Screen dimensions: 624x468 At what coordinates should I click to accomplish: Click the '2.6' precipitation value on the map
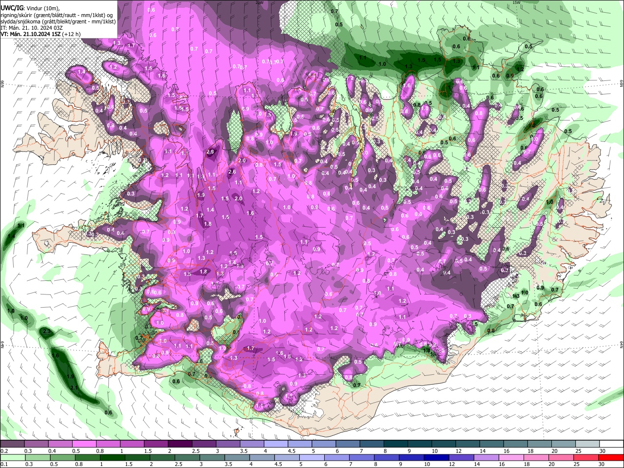pos(232,172)
